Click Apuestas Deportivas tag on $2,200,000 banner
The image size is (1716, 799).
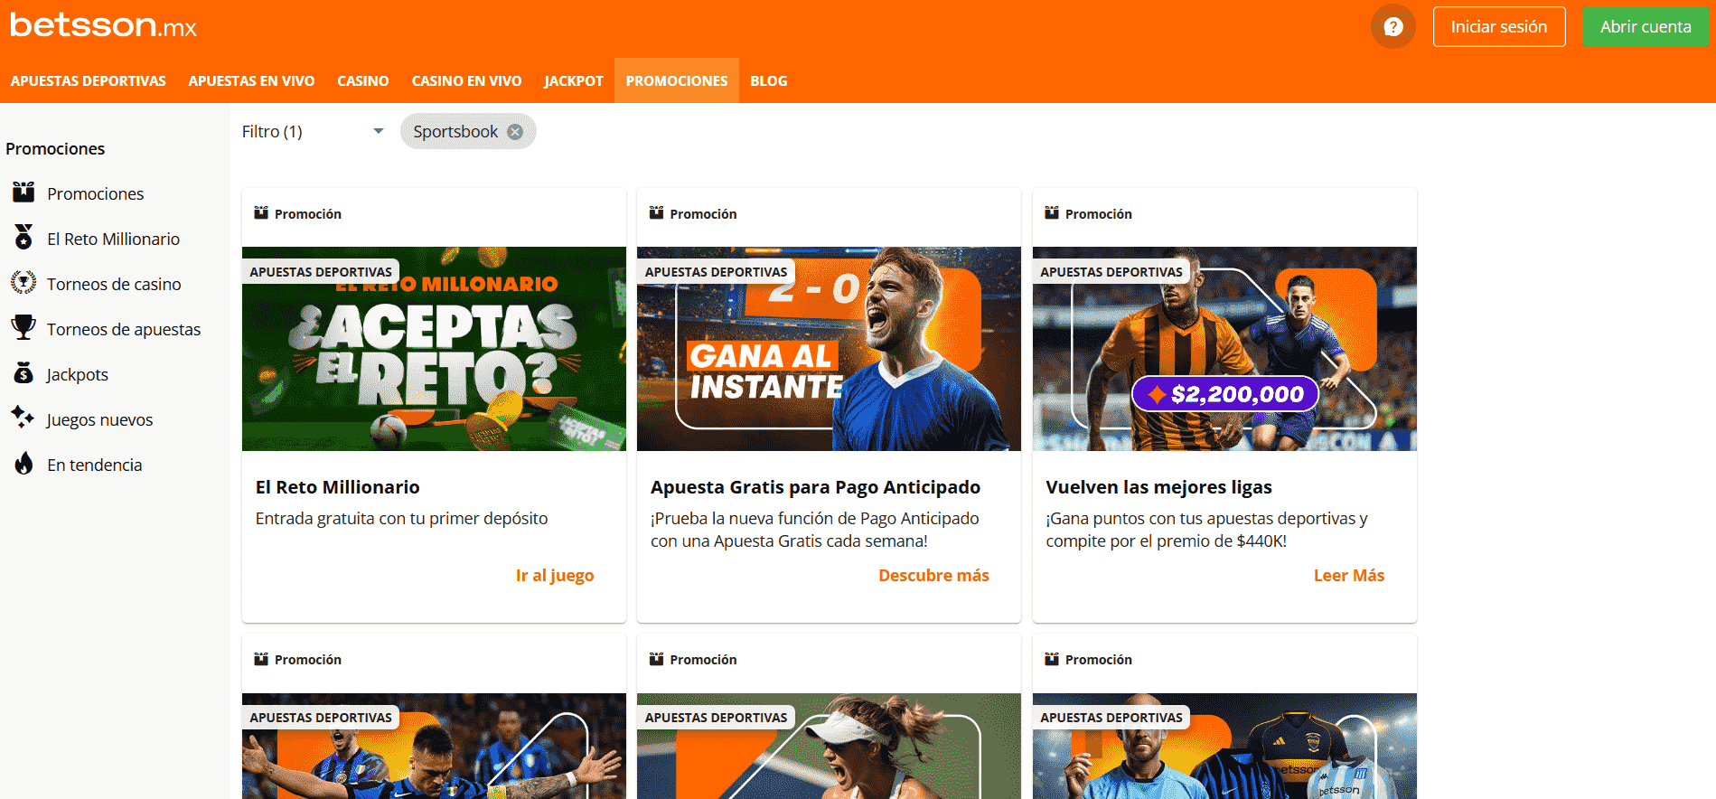pos(1111,271)
